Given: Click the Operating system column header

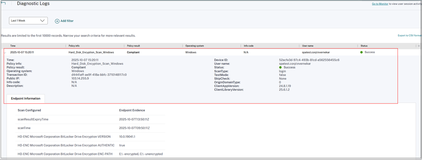Looking at the screenshot, I should (x=195, y=46).
